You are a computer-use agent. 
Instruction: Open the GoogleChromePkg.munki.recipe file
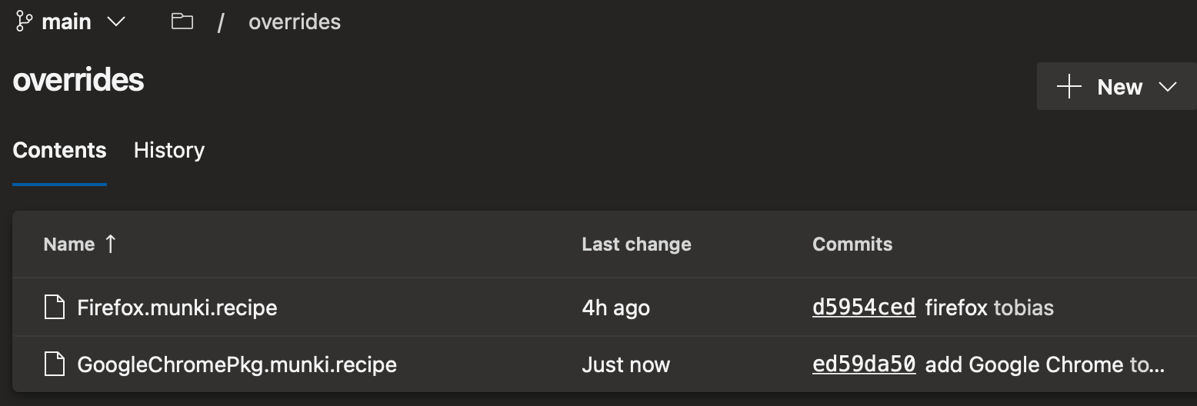tap(237, 364)
